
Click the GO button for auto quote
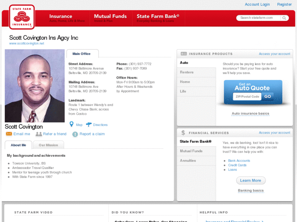pyautogui.click(x=268, y=97)
